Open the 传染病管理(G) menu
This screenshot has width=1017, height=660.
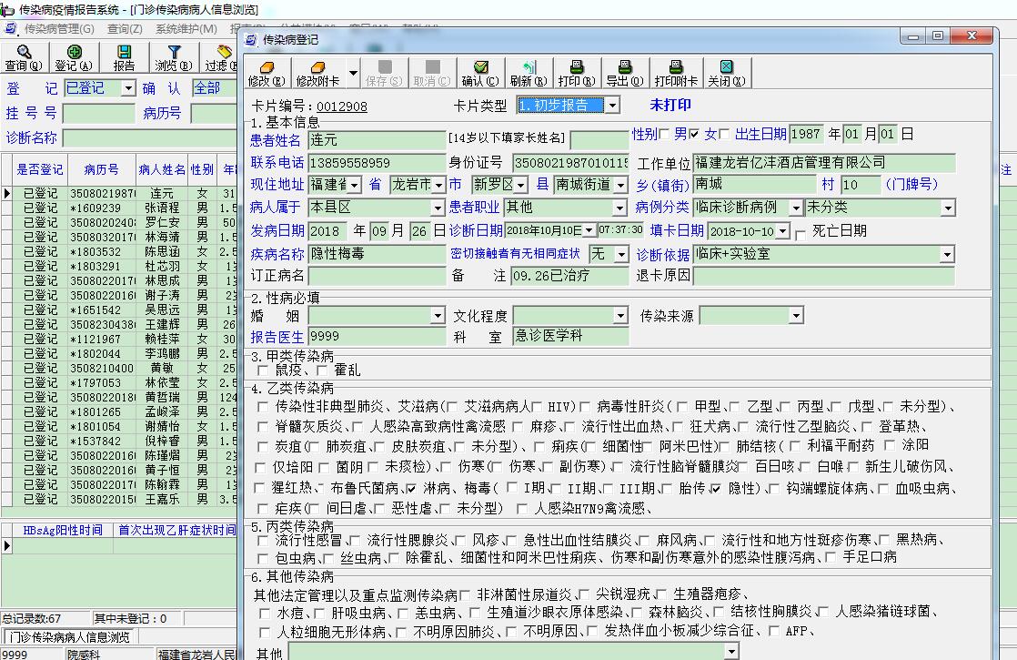click(x=59, y=29)
